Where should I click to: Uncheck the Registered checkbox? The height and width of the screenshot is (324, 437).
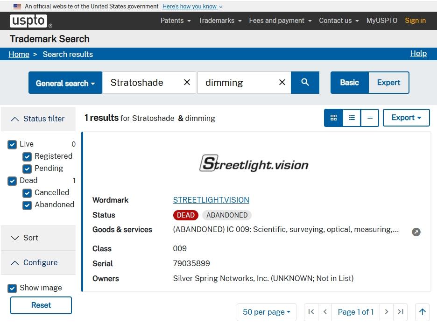click(x=27, y=156)
